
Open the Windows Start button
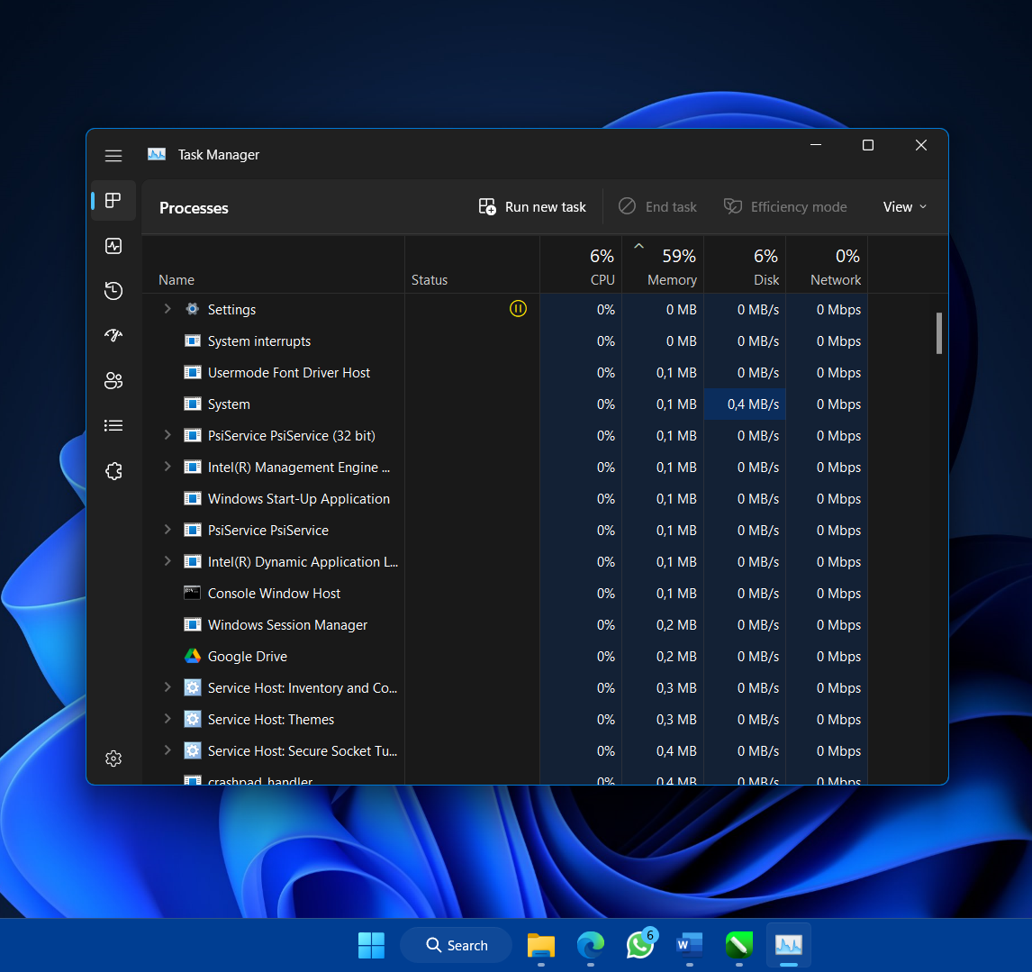[371, 946]
